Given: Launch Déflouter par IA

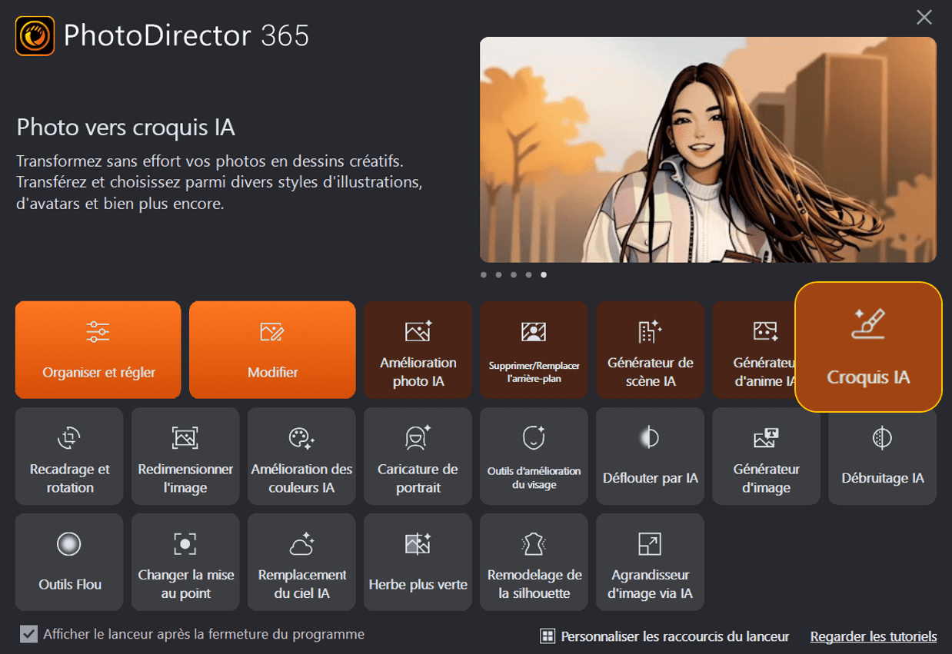Looking at the screenshot, I should click(650, 456).
